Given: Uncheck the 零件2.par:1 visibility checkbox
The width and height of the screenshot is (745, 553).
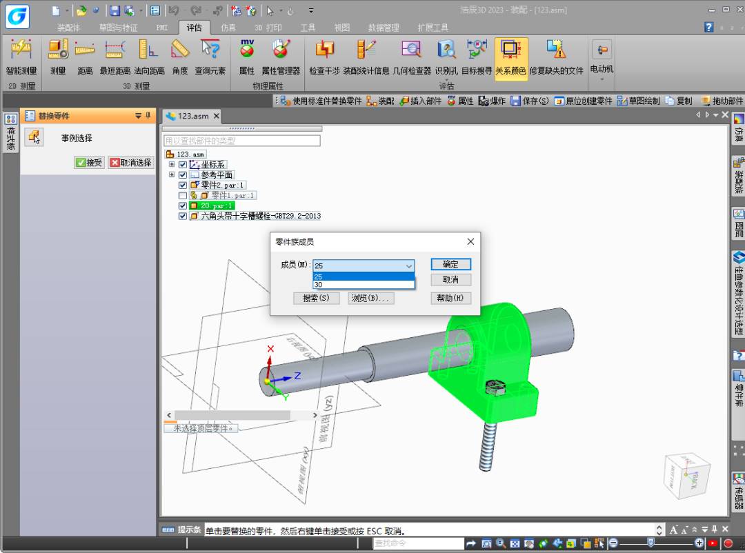Looking at the screenshot, I should (x=183, y=185).
